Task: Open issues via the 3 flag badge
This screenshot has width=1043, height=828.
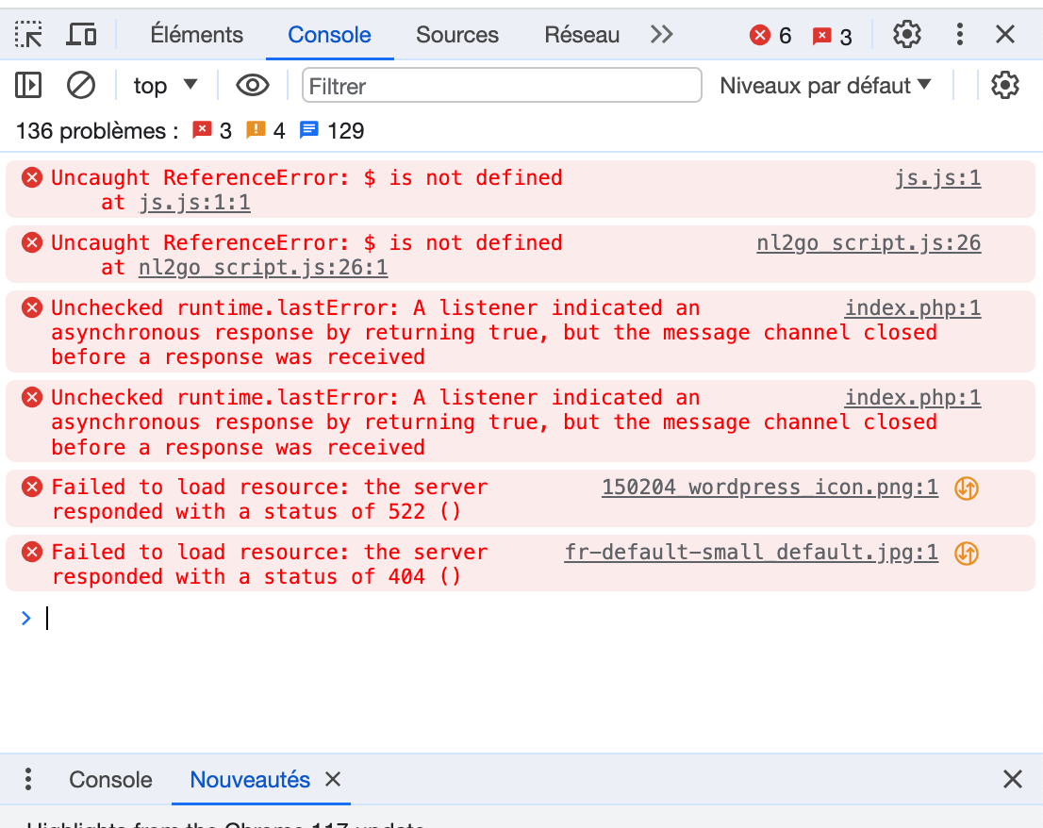Action: 832,36
